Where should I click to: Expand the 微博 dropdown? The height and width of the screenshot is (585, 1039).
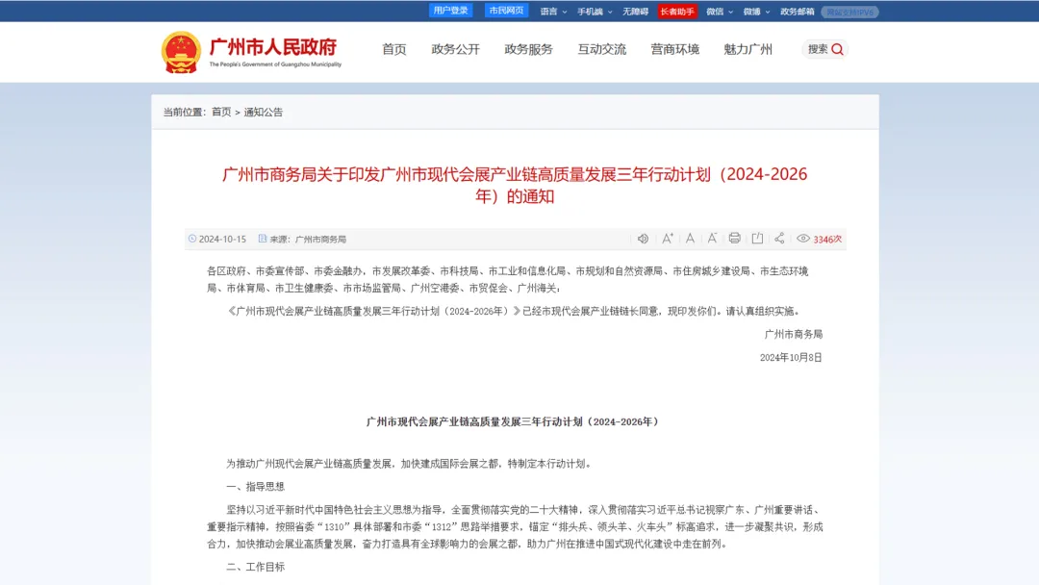756,12
